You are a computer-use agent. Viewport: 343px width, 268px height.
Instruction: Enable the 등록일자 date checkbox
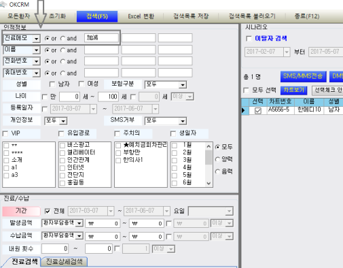point(45,110)
